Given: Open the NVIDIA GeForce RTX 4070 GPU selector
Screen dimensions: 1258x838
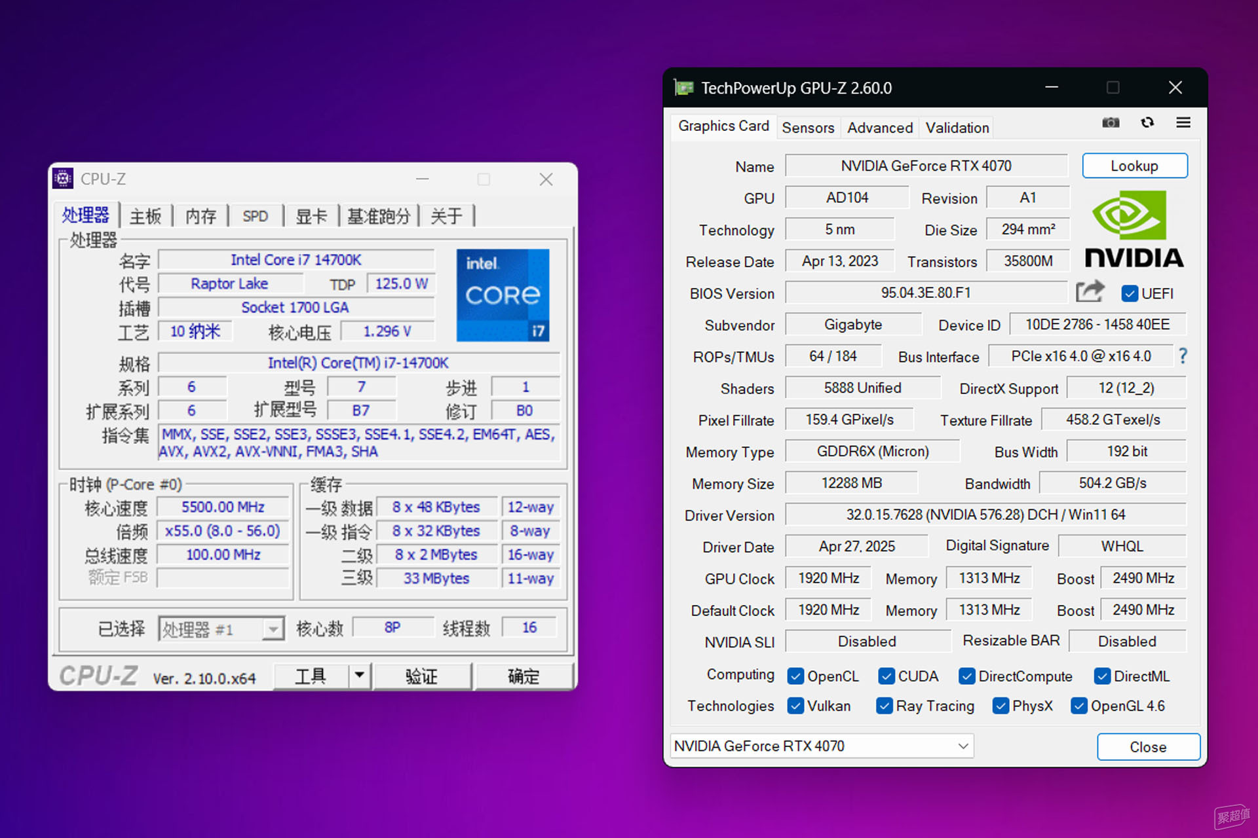Looking at the screenshot, I should (x=822, y=746).
